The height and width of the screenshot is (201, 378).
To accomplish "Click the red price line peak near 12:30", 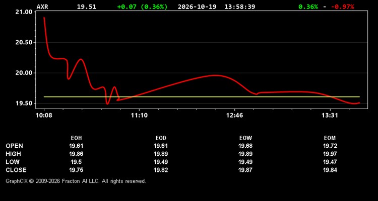I will (215, 75).
